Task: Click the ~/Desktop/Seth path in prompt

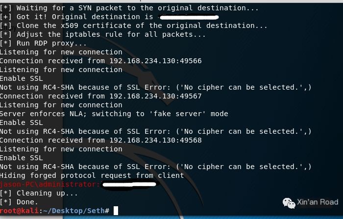Action: [74, 211]
